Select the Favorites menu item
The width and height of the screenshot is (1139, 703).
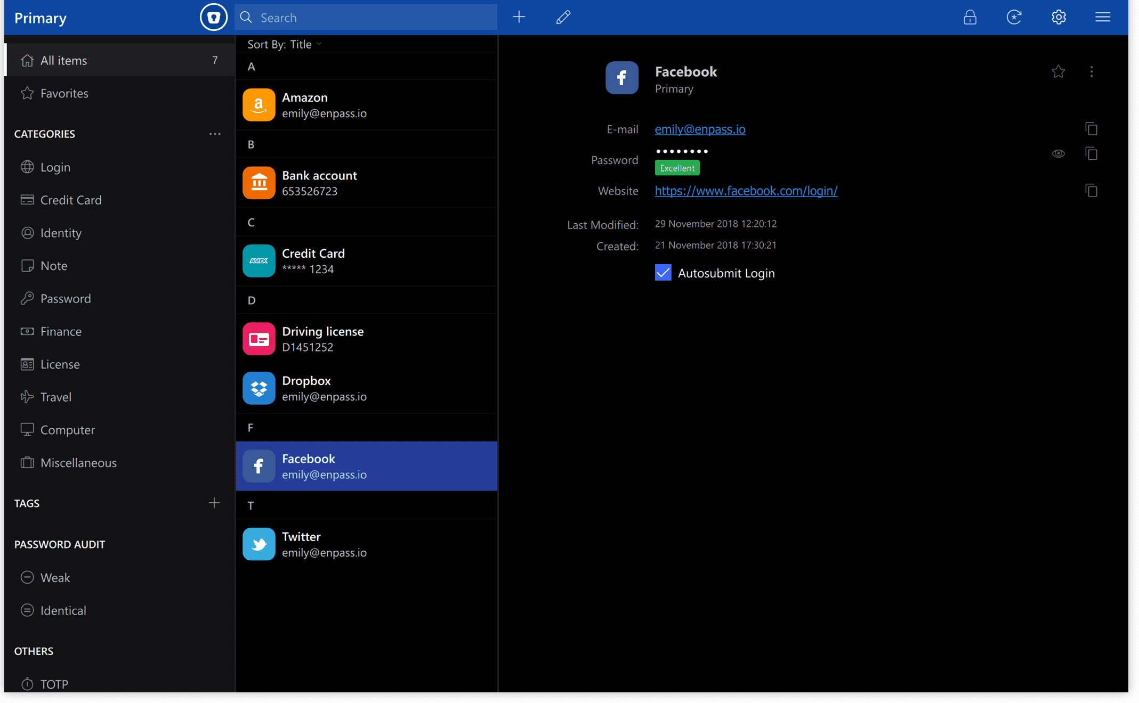[x=64, y=93]
